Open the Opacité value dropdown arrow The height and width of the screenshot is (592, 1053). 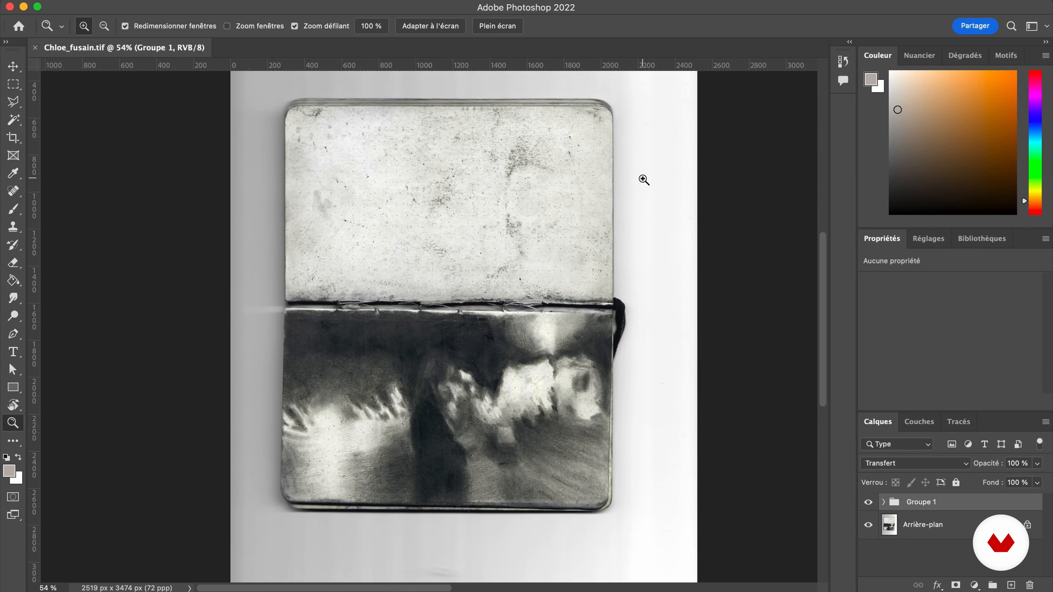[1037, 463]
